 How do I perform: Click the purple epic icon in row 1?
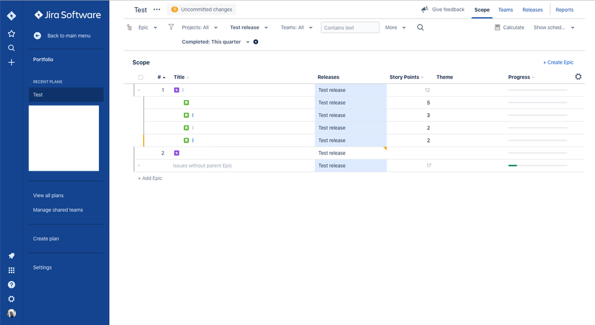[x=176, y=90]
